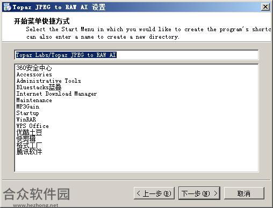Click the Start Menu folder name field
The width and height of the screenshot is (273, 208).
click(136, 55)
